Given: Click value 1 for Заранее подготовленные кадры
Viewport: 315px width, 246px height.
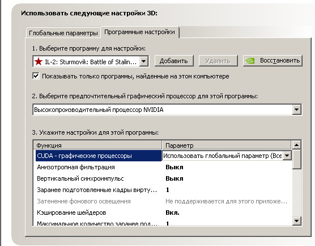Looking at the screenshot, I should 168,190.
